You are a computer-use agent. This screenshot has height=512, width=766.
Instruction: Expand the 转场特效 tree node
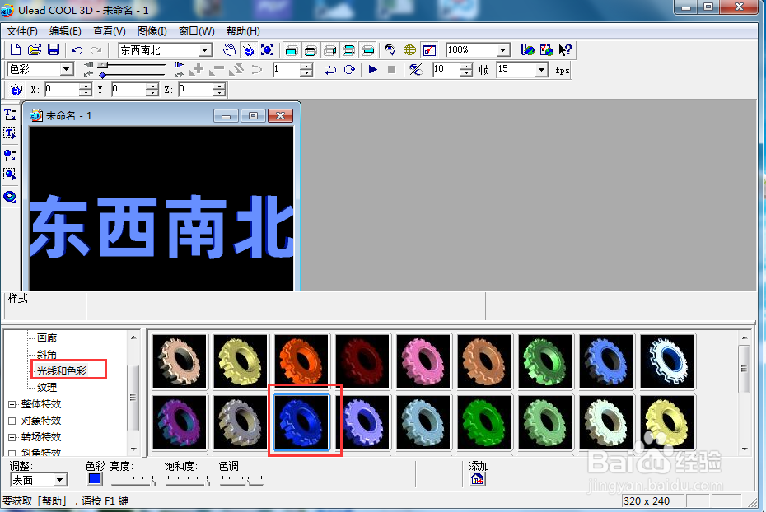(x=12, y=437)
